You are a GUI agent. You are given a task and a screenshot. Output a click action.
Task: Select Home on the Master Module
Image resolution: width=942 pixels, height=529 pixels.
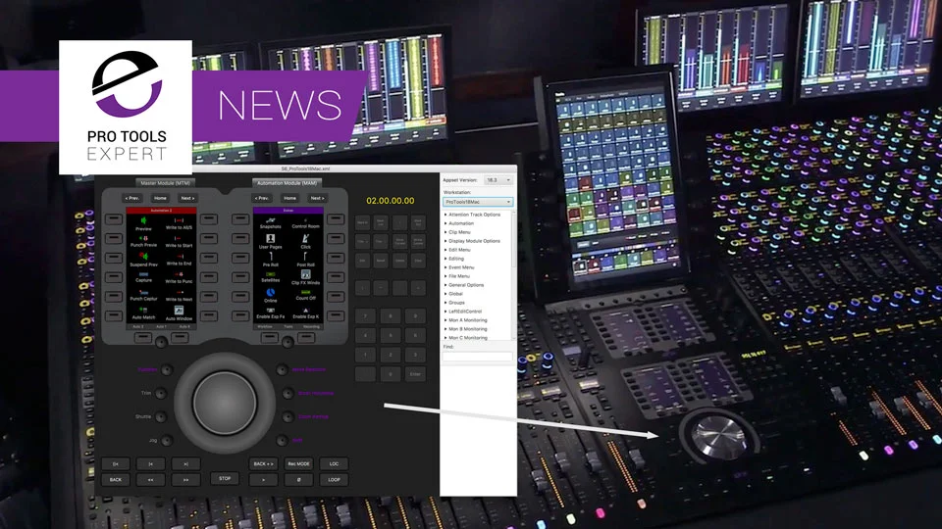coord(160,198)
